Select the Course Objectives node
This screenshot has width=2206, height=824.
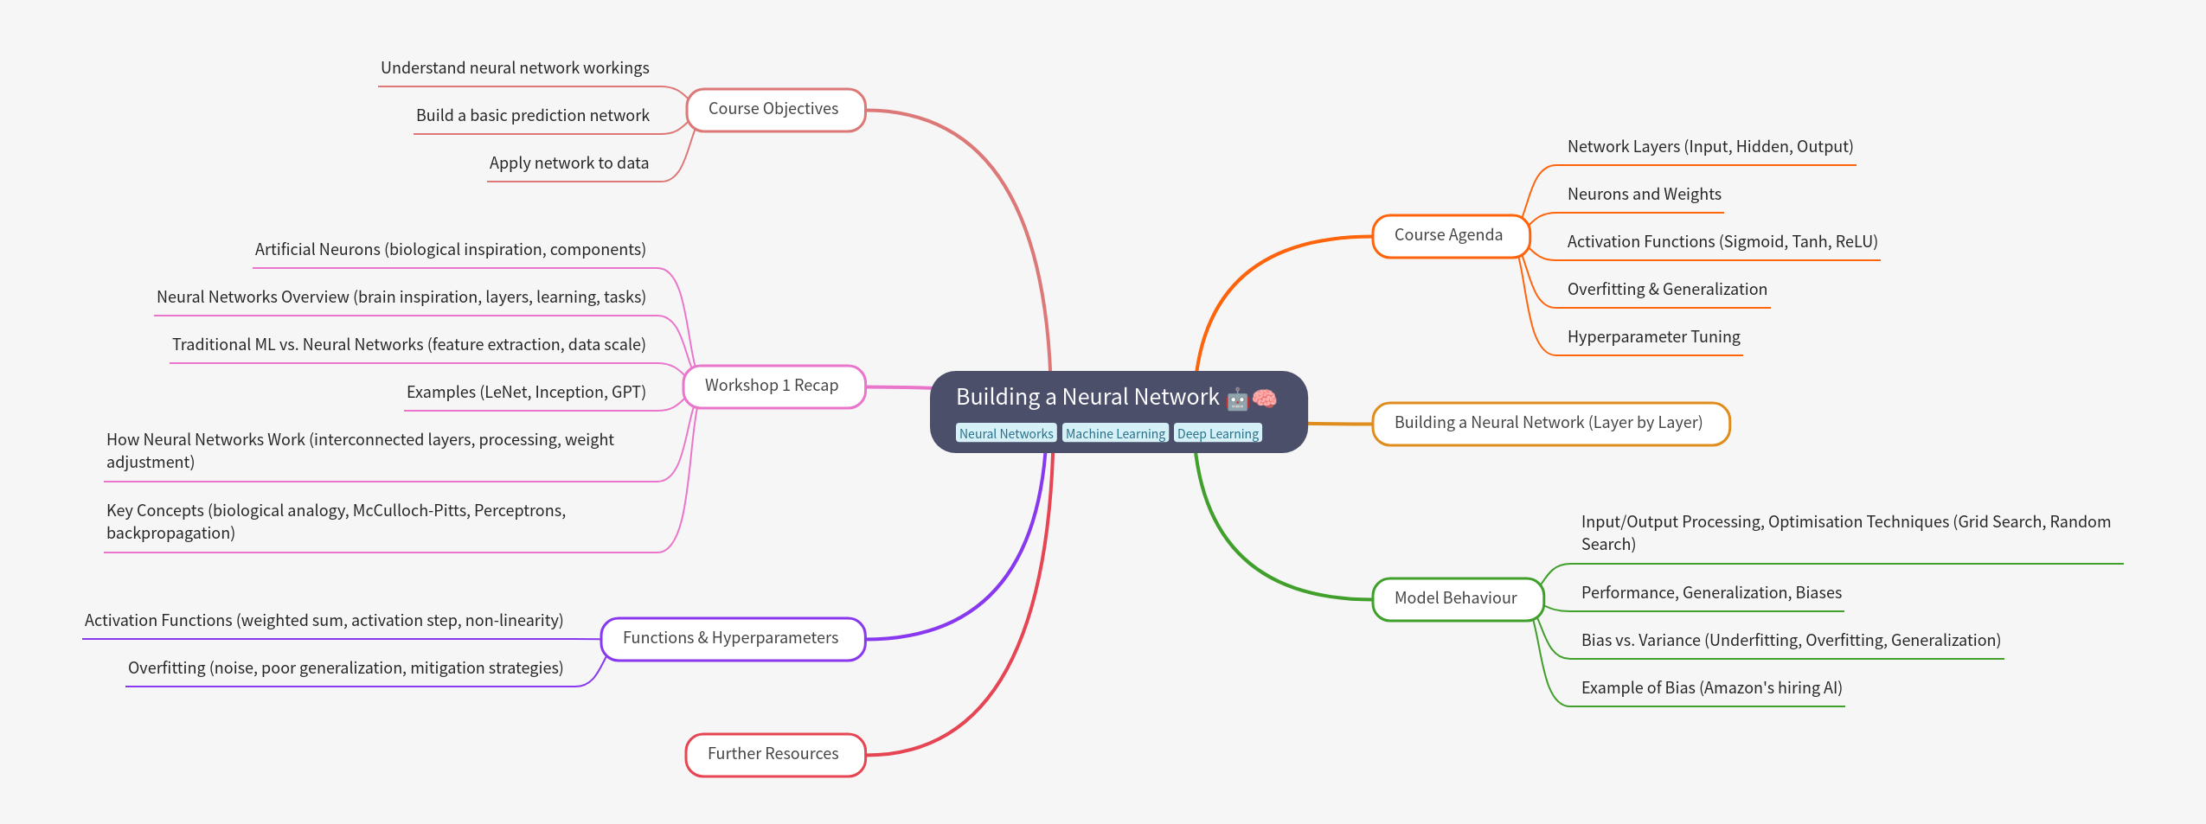tap(774, 110)
